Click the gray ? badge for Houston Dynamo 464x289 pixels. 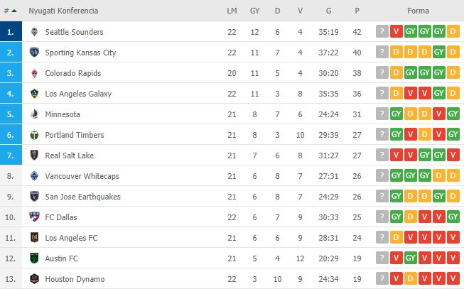pyautogui.click(x=382, y=279)
